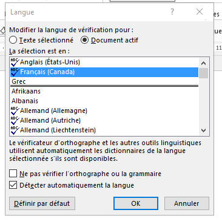Click the language list scroll down arrow
The height and width of the screenshot is (221, 222).
tap(204, 131)
